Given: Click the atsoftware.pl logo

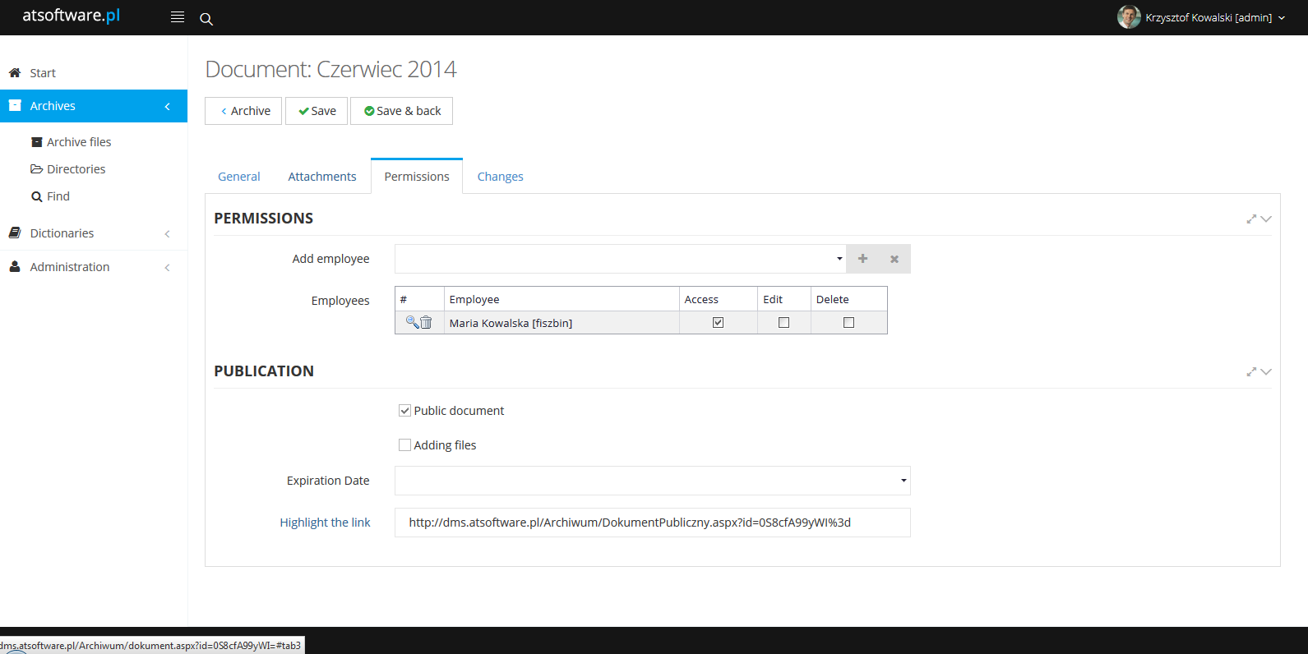Looking at the screenshot, I should pyautogui.click(x=72, y=16).
